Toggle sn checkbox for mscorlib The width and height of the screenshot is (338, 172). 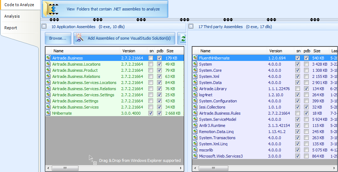pyautogui.click(x=298, y=150)
